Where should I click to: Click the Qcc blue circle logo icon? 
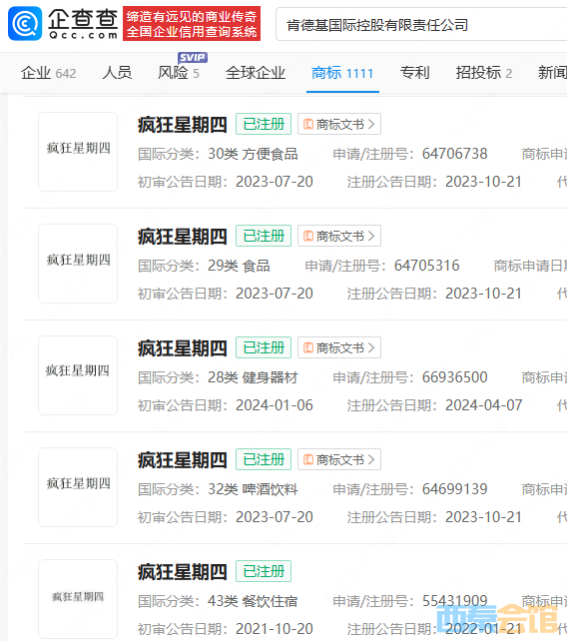coord(25,23)
